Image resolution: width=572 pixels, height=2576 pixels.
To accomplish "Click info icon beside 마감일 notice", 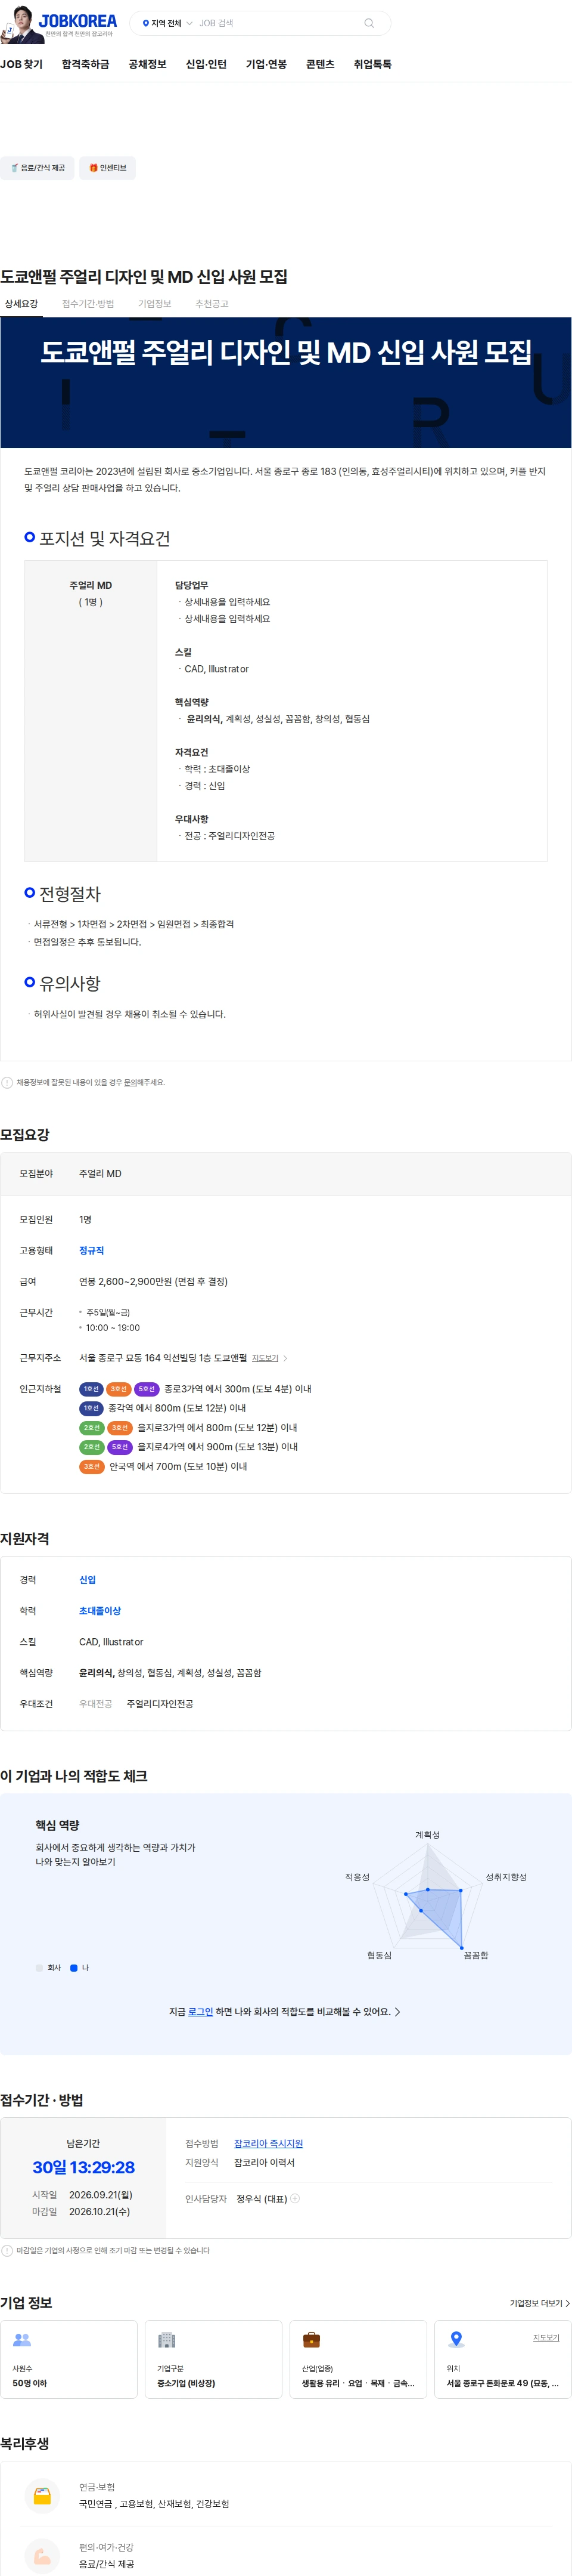I will [x=7, y=2250].
